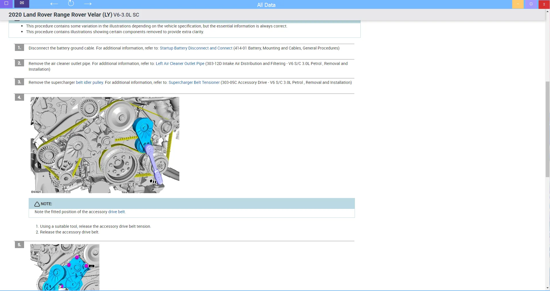Minimize the All Data window
Screen dimensions: 550x291
click(x=518, y=4)
